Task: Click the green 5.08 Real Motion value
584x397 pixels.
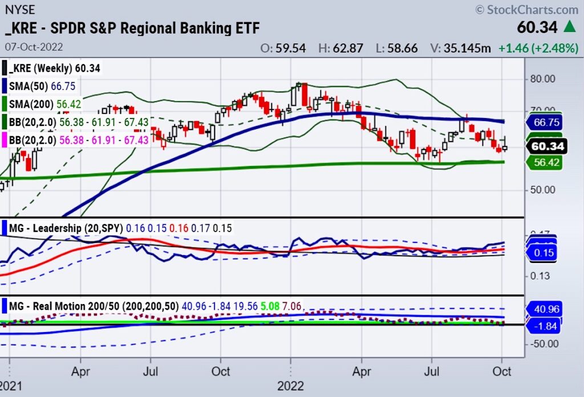Action: pos(270,306)
